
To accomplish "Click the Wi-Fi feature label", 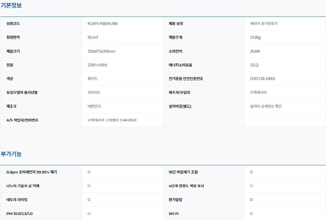I will pos(173,214).
